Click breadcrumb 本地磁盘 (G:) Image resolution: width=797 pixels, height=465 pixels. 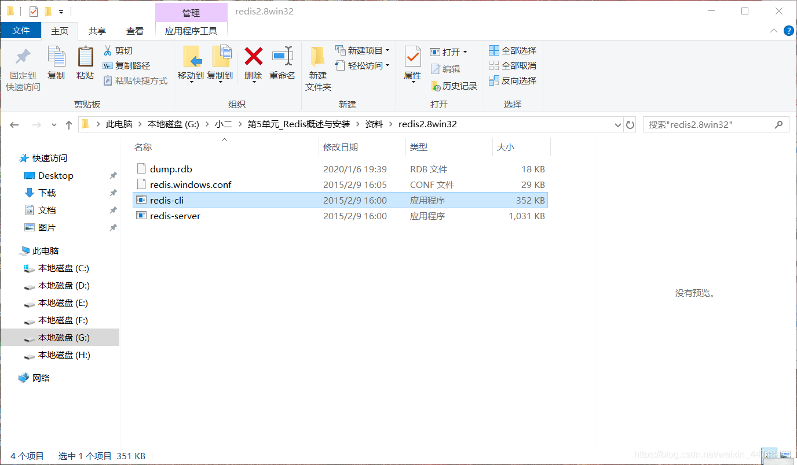pos(173,124)
